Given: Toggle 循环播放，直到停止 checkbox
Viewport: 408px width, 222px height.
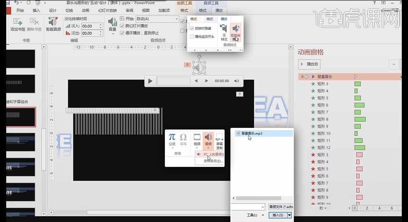Looking at the screenshot, I should coord(122,33).
